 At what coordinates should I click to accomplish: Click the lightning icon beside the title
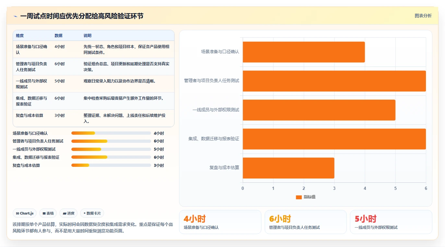tap(15, 16)
